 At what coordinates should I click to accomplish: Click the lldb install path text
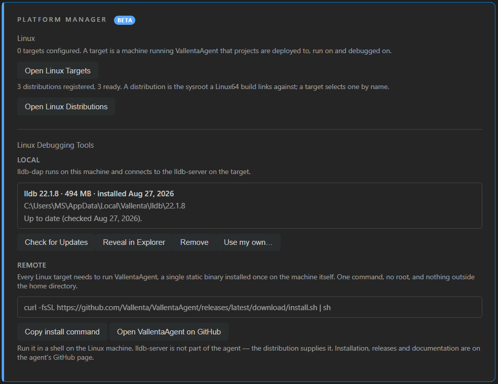pyautogui.click(x=104, y=206)
